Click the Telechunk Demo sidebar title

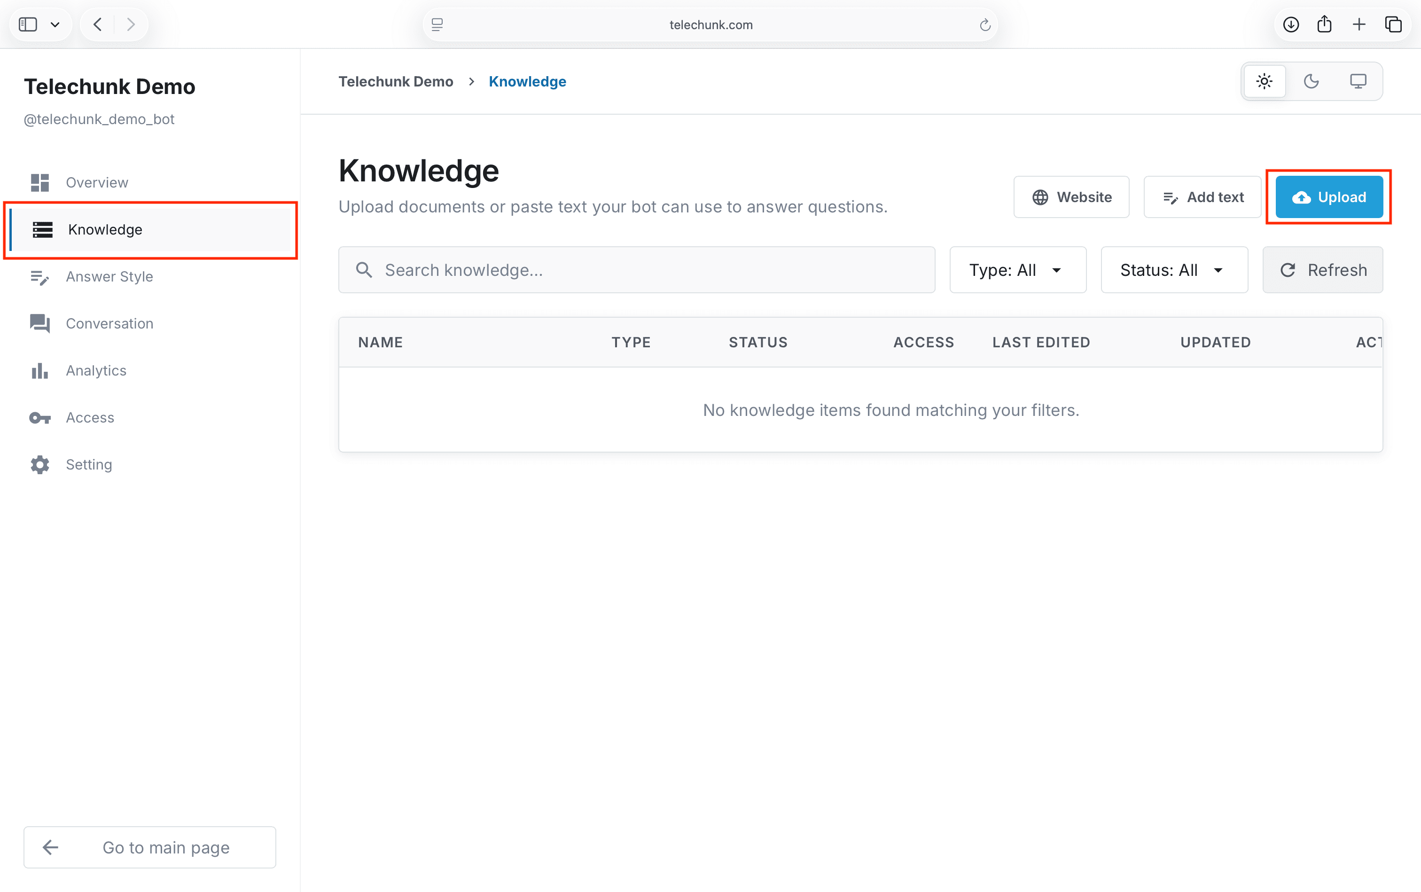point(109,87)
